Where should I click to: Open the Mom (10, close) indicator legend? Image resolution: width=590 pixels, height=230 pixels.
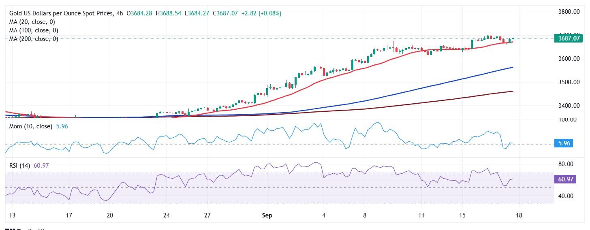point(31,126)
